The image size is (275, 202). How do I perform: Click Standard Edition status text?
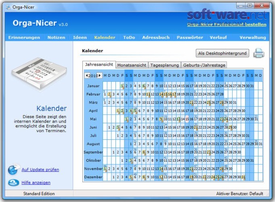pos(39,194)
